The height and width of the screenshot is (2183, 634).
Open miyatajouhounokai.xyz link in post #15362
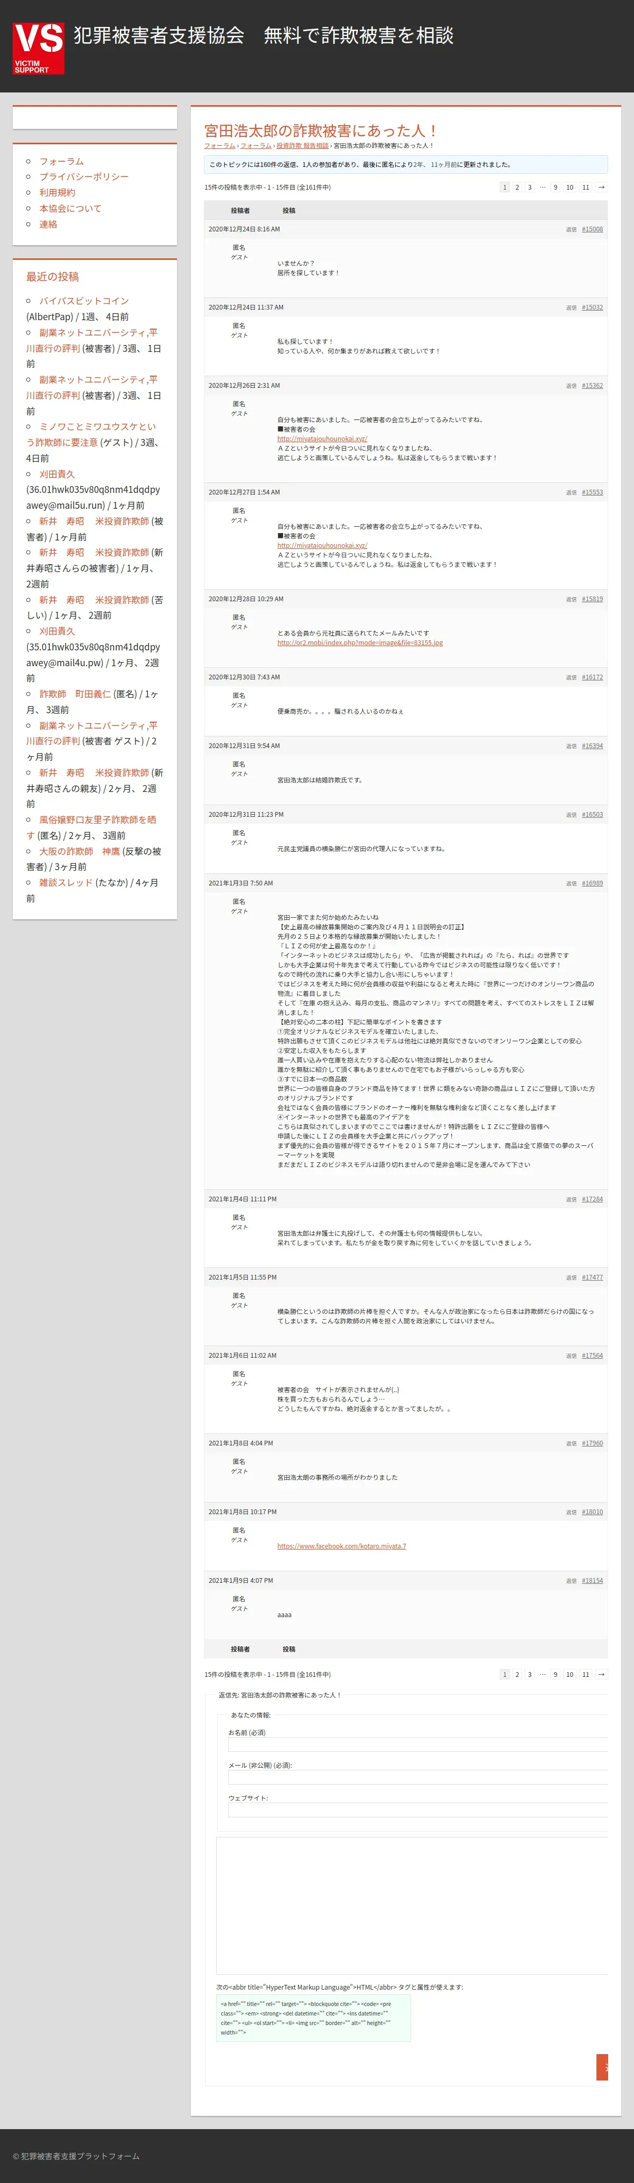click(x=322, y=439)
